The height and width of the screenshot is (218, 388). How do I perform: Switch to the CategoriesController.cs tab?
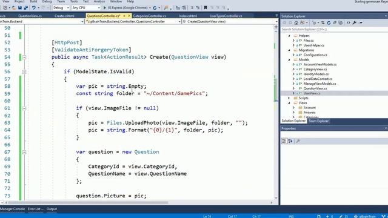click(150, 16)
